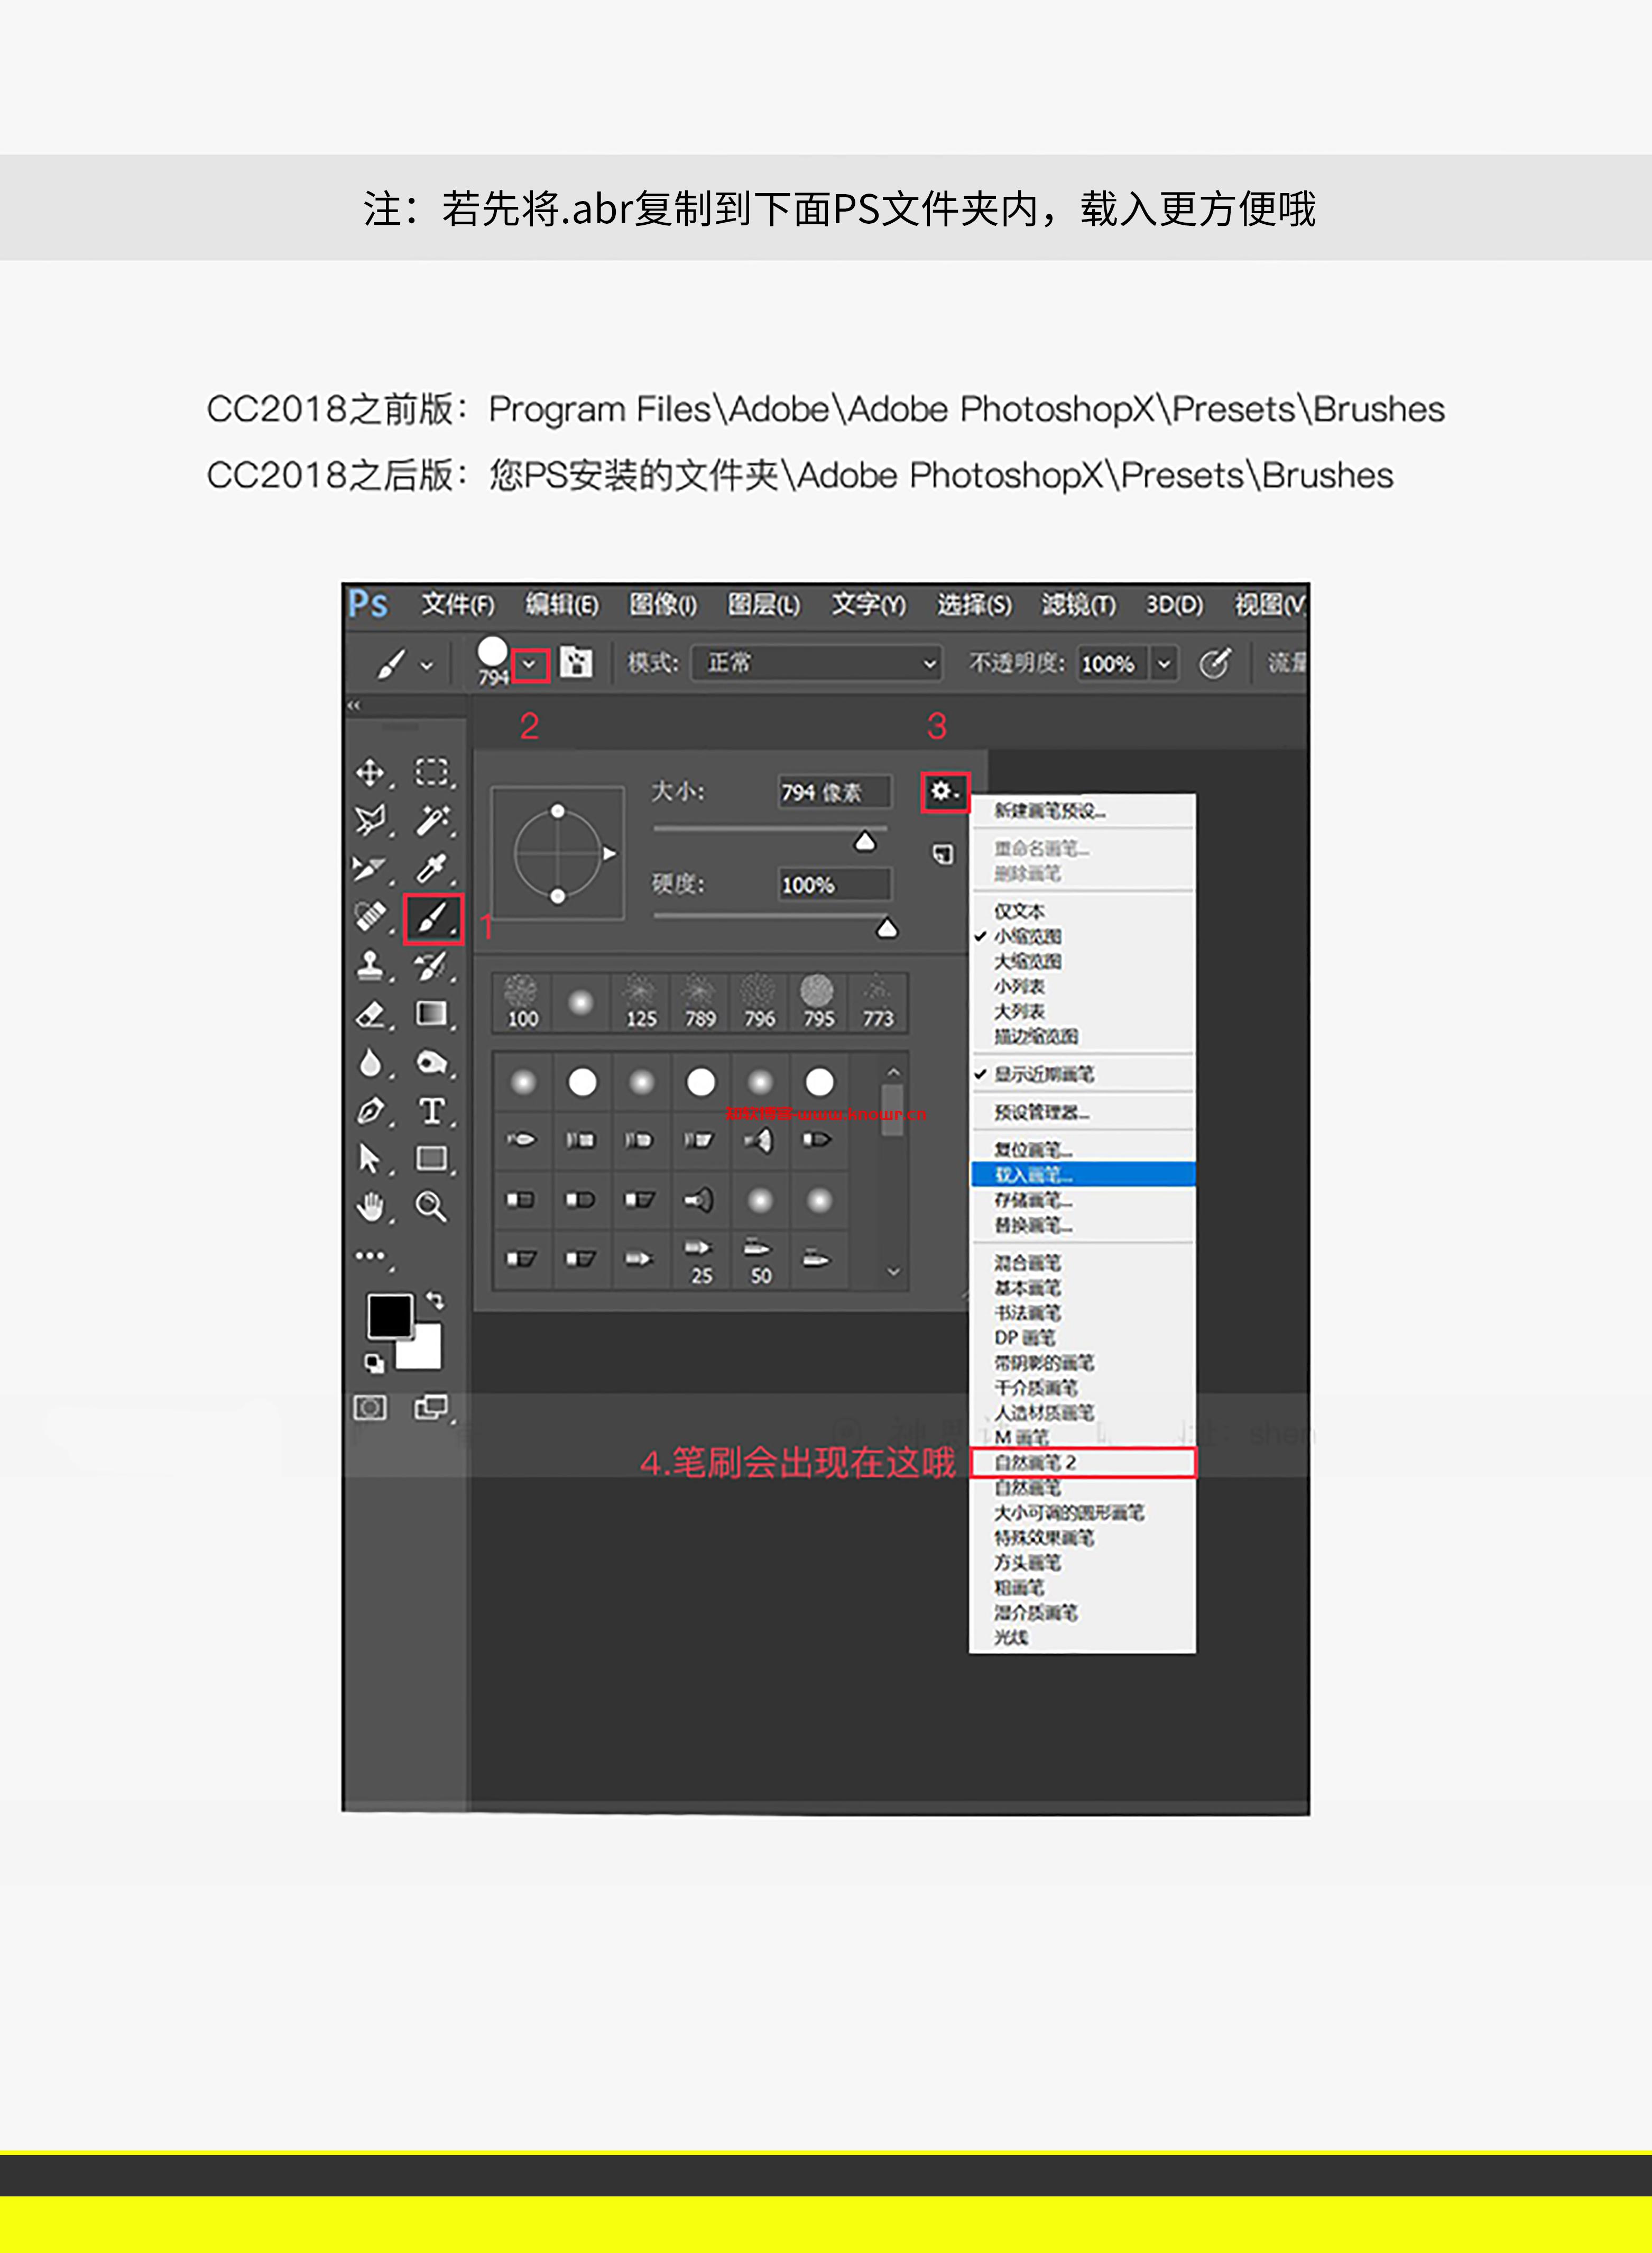The image size is (1652, 2253).
Task: Open tool preset picker dropdown
Action: tap(427, 665)
